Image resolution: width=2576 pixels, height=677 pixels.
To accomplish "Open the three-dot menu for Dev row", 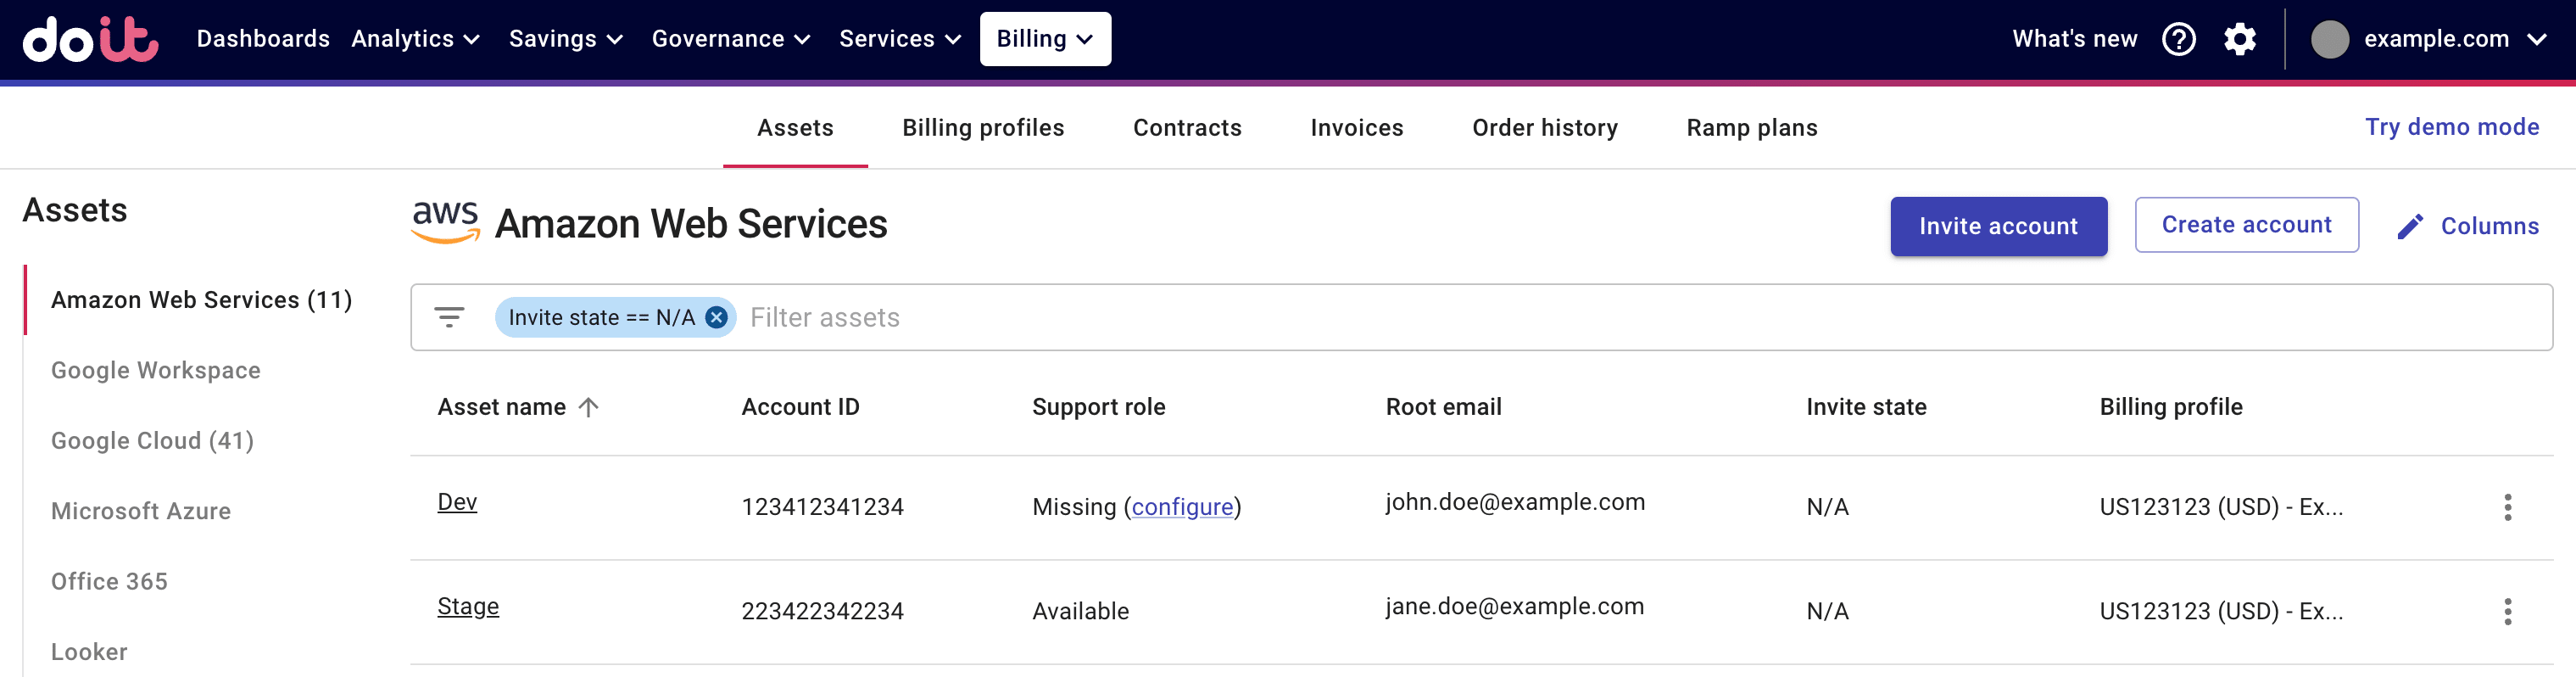I will (x=2507, y=507).
